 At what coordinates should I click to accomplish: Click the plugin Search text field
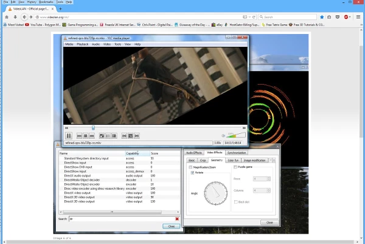(122, 219)
